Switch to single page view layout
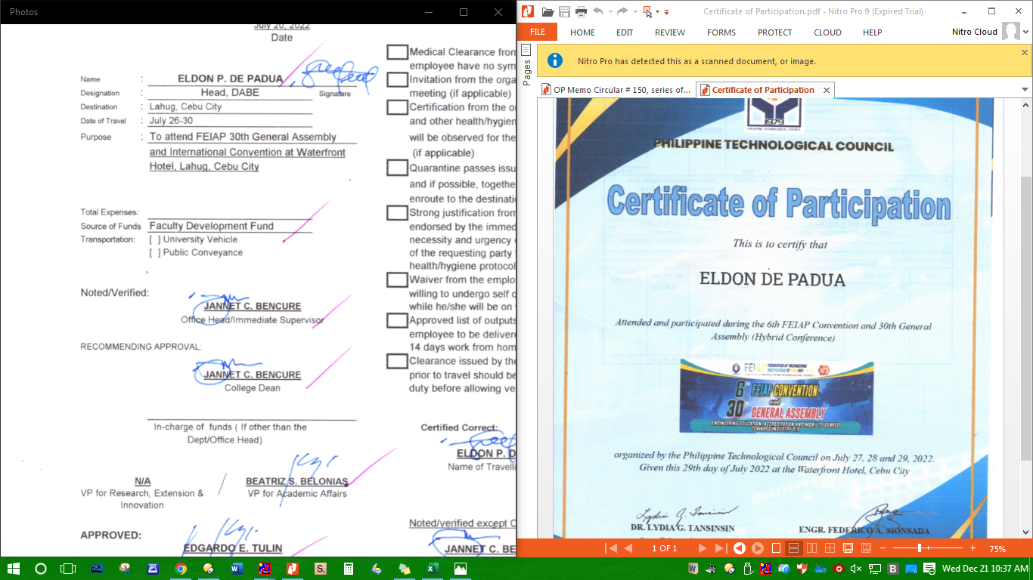Viewport: 1033px width, 580px height. pos(776,548)
